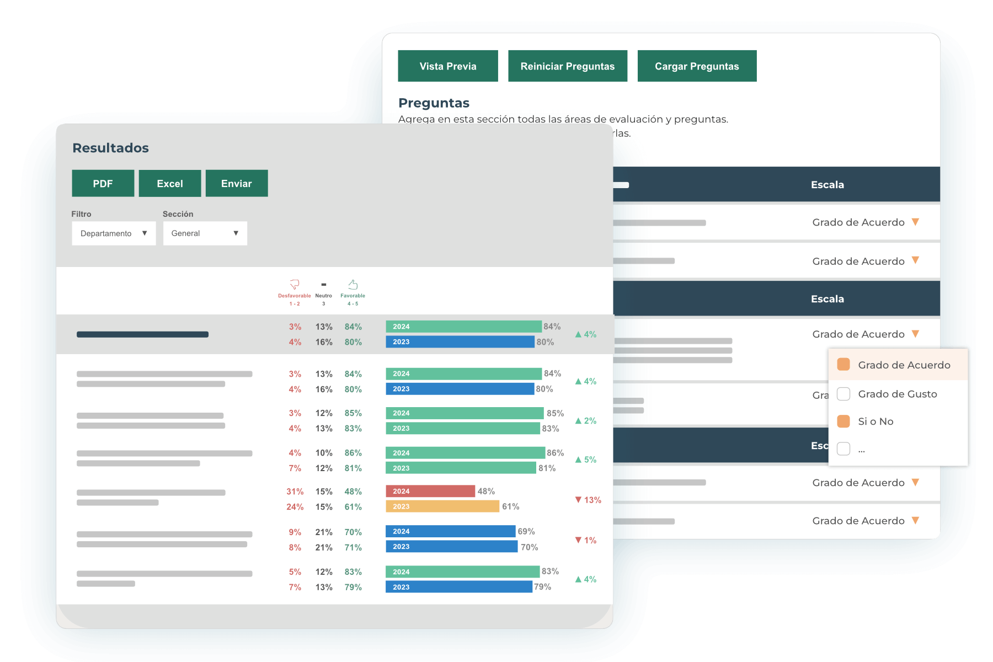Export results with the PDF button
Screen dimensions: 993x662
point(103,183)
